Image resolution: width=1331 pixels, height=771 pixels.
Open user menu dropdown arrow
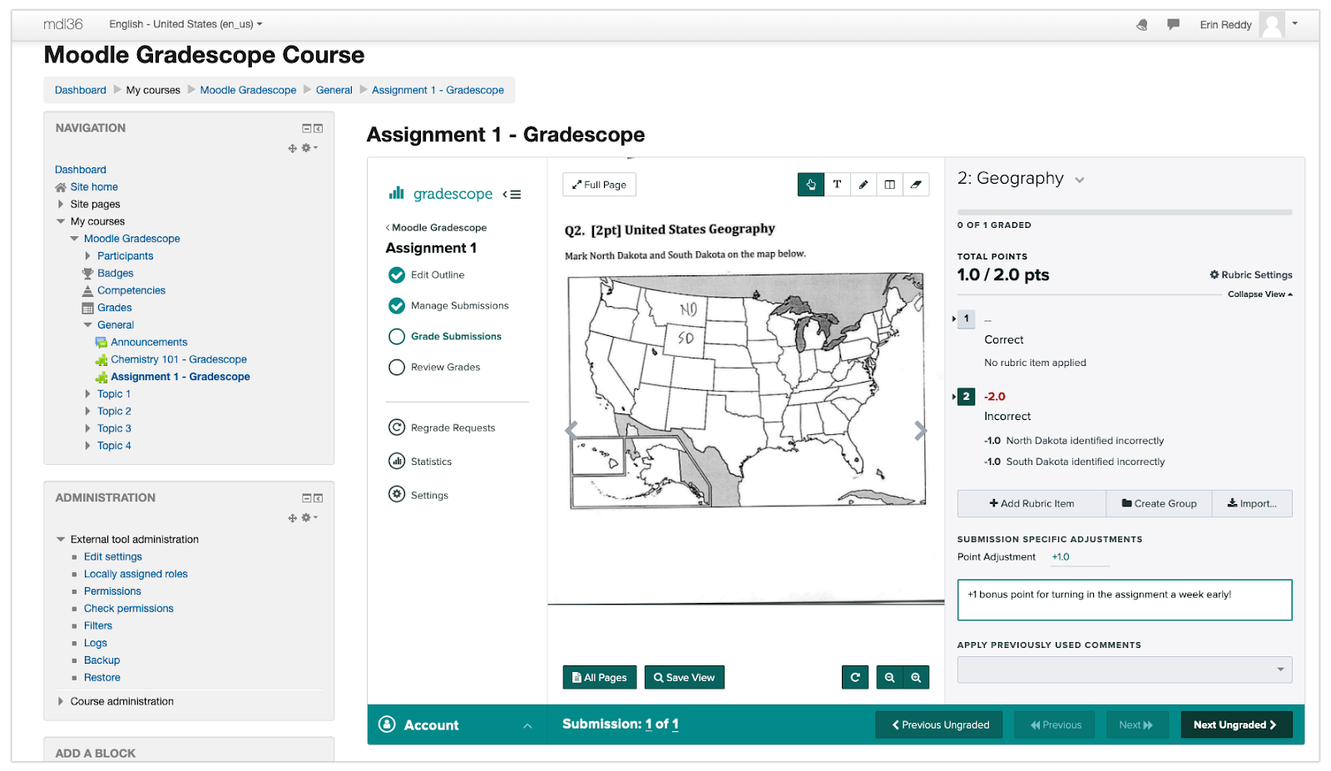(1295, 23)
